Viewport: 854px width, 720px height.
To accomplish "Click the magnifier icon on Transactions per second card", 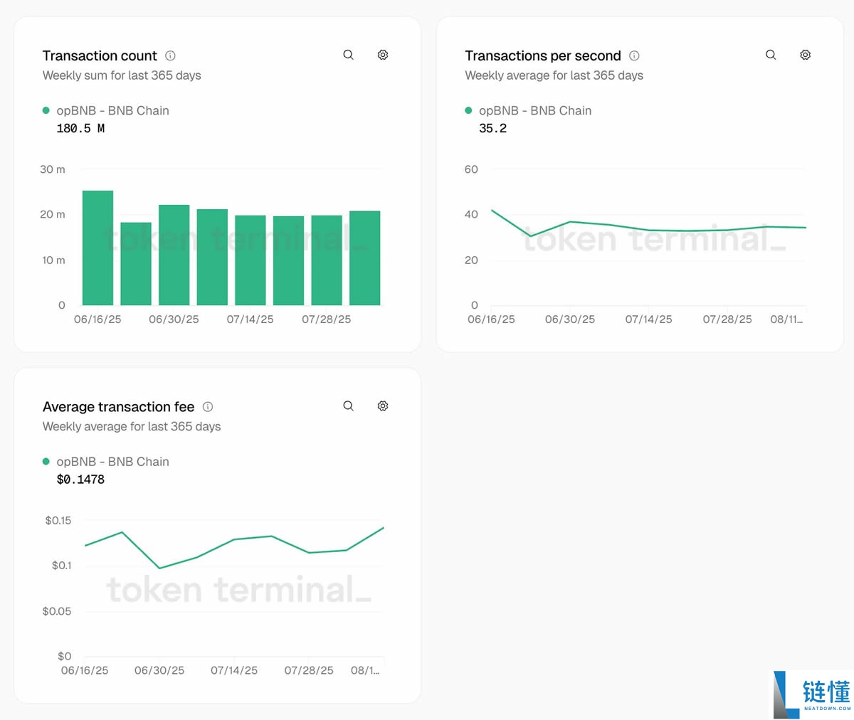I will tap(771, 55).
